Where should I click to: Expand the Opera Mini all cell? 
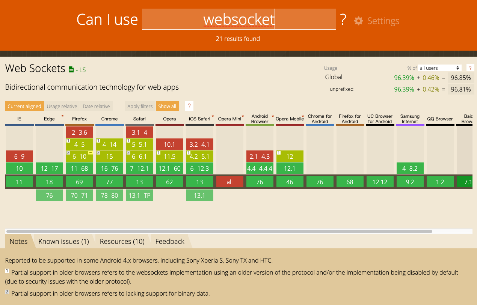pyautogui.click(x=229, y=182)
